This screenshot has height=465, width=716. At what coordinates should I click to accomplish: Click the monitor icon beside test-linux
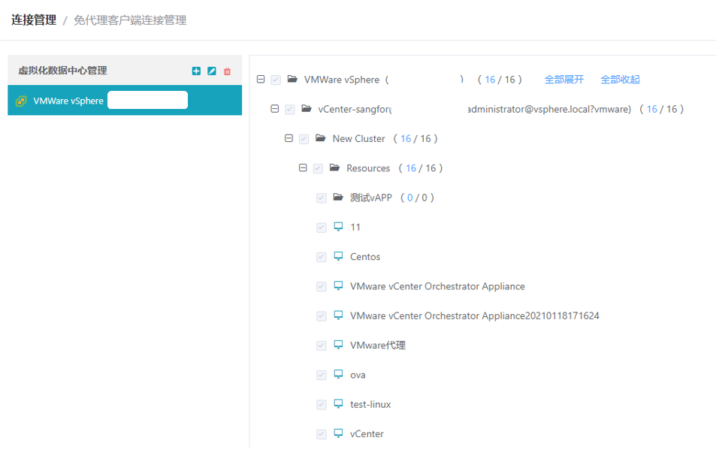(x=338, y=404)
